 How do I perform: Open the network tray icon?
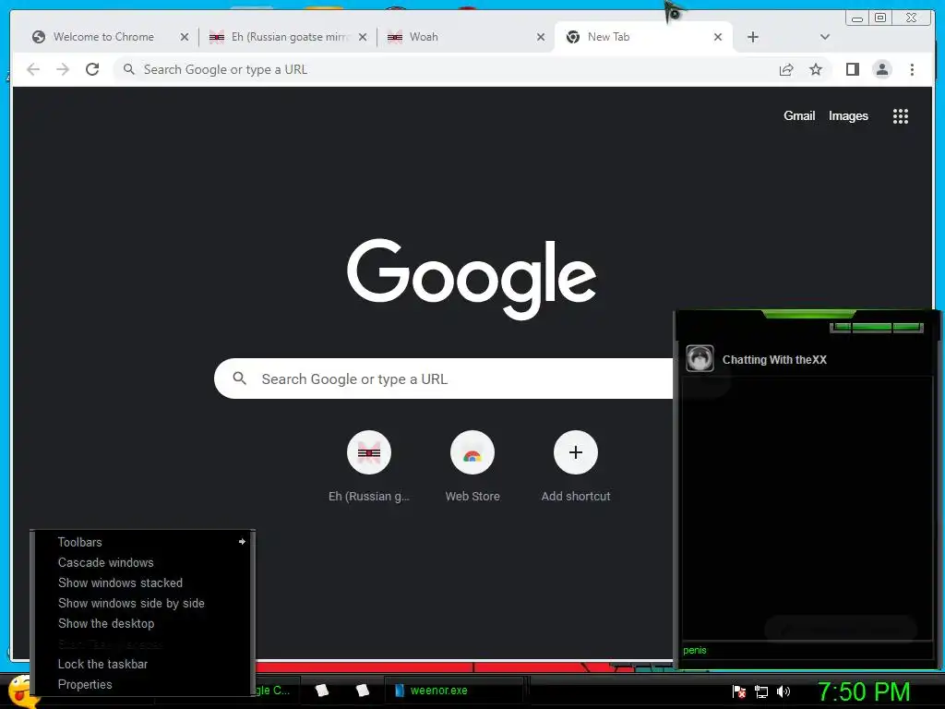click(761, 691)
